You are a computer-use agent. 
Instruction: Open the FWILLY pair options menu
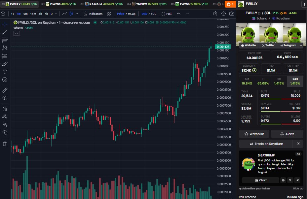(304, 4)
